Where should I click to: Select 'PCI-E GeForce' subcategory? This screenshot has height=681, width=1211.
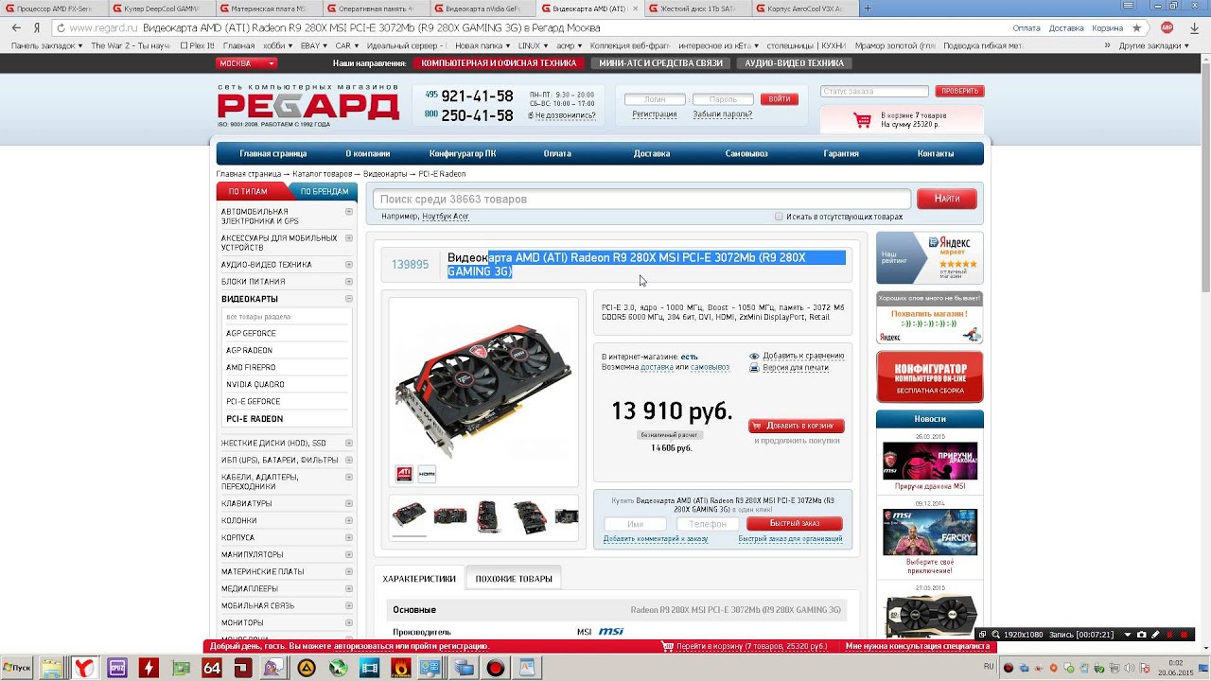[254, 401]
